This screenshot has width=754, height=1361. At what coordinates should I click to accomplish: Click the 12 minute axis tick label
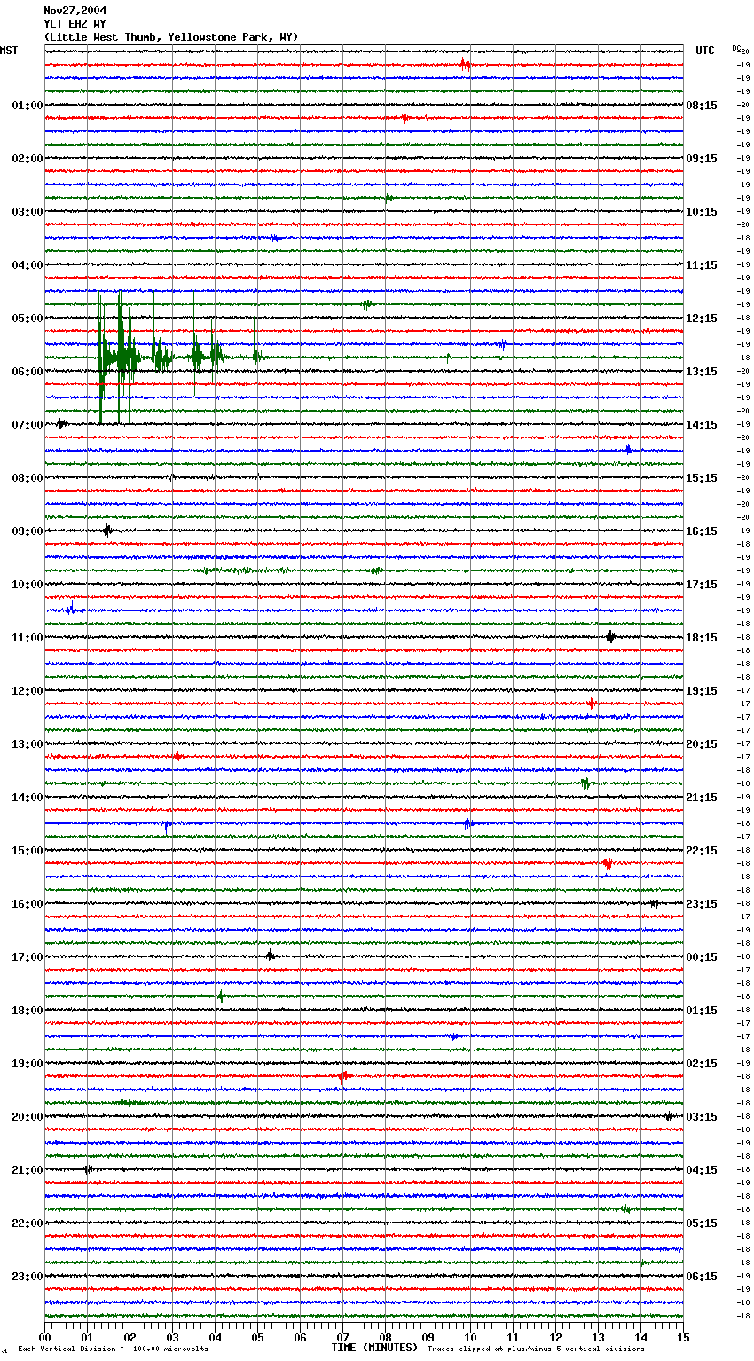555,1338
